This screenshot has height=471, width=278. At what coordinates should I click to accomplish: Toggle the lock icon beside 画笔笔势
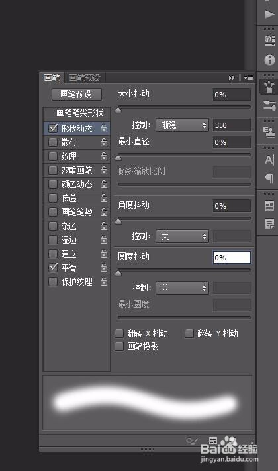(104, 212)
